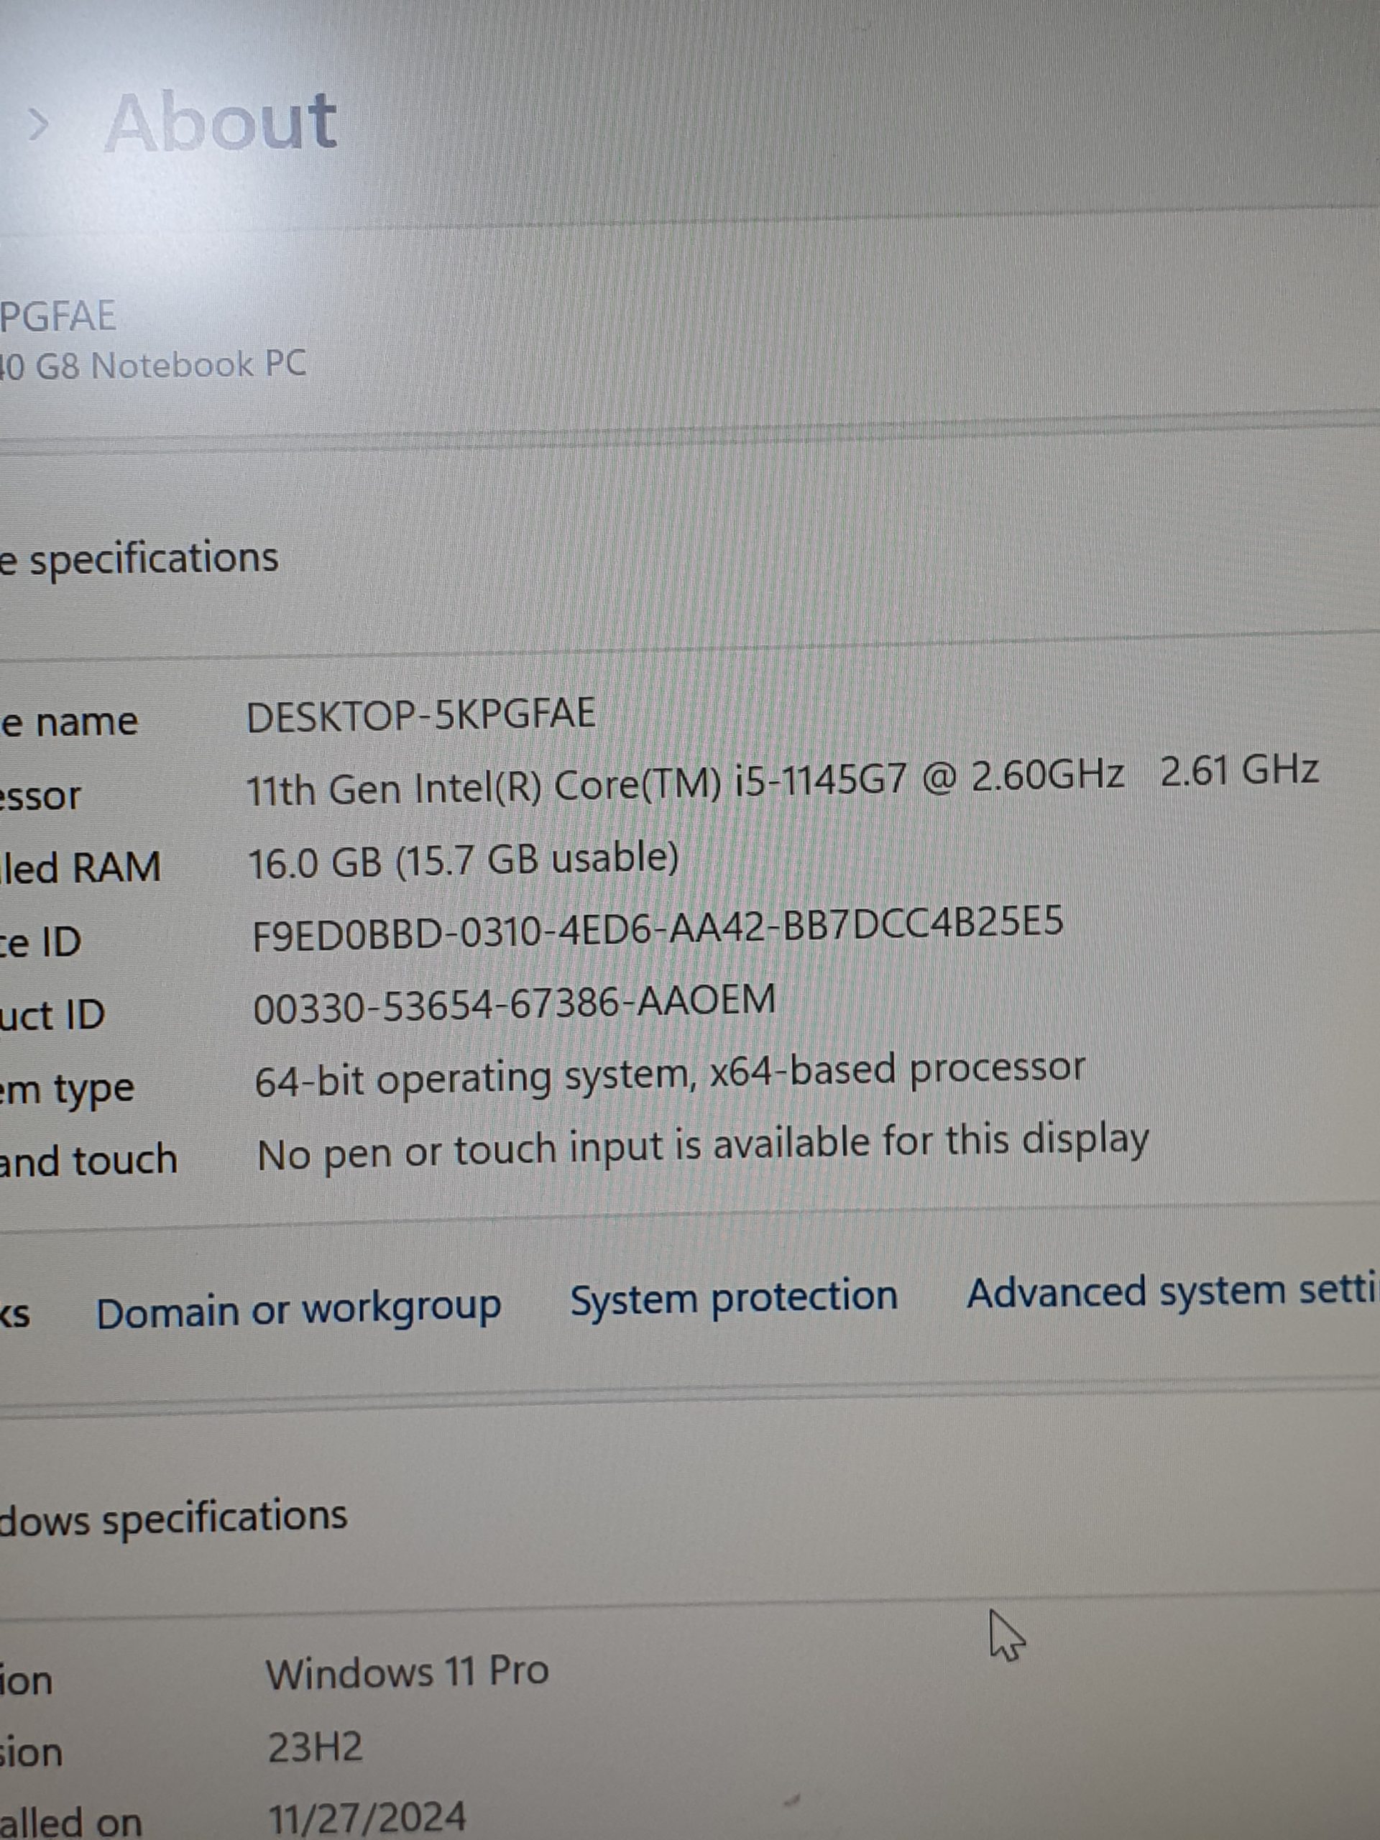This screenshot has width=1380, height=1840.
Task: Click the system type label
Action: (67, 1090)
